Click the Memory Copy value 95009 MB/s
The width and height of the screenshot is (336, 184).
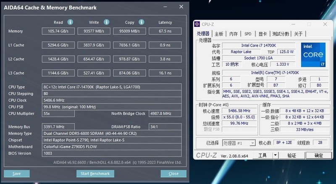click(x=129, y=31)
